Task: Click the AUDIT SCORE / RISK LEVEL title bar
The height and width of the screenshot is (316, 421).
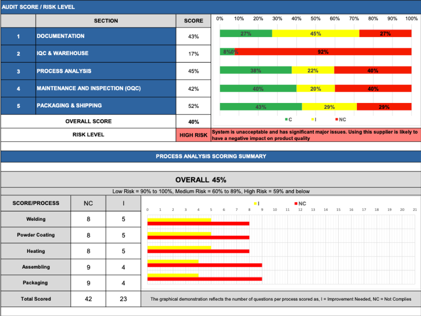Action: tap(210, 6)
